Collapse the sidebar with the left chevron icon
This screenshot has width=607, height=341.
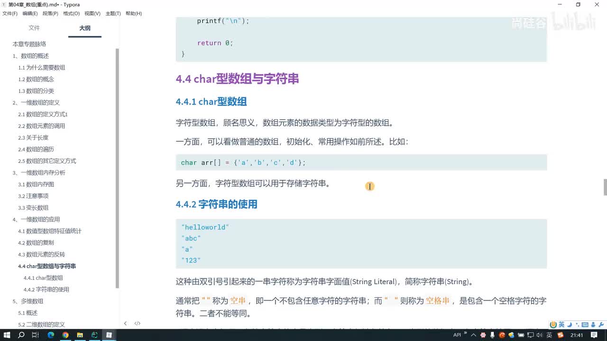pyautogui.click(x=125, y=323)
